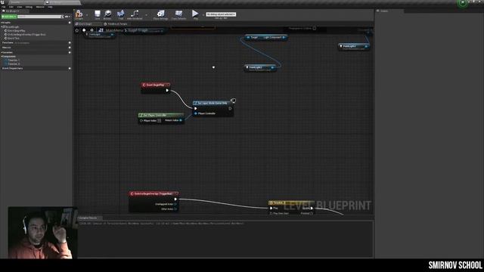The width and height of the screenshot is (484, 272).
Task: Collapse the EventGraph tree item
Action: pyautogui.click(x=2, y=27)
